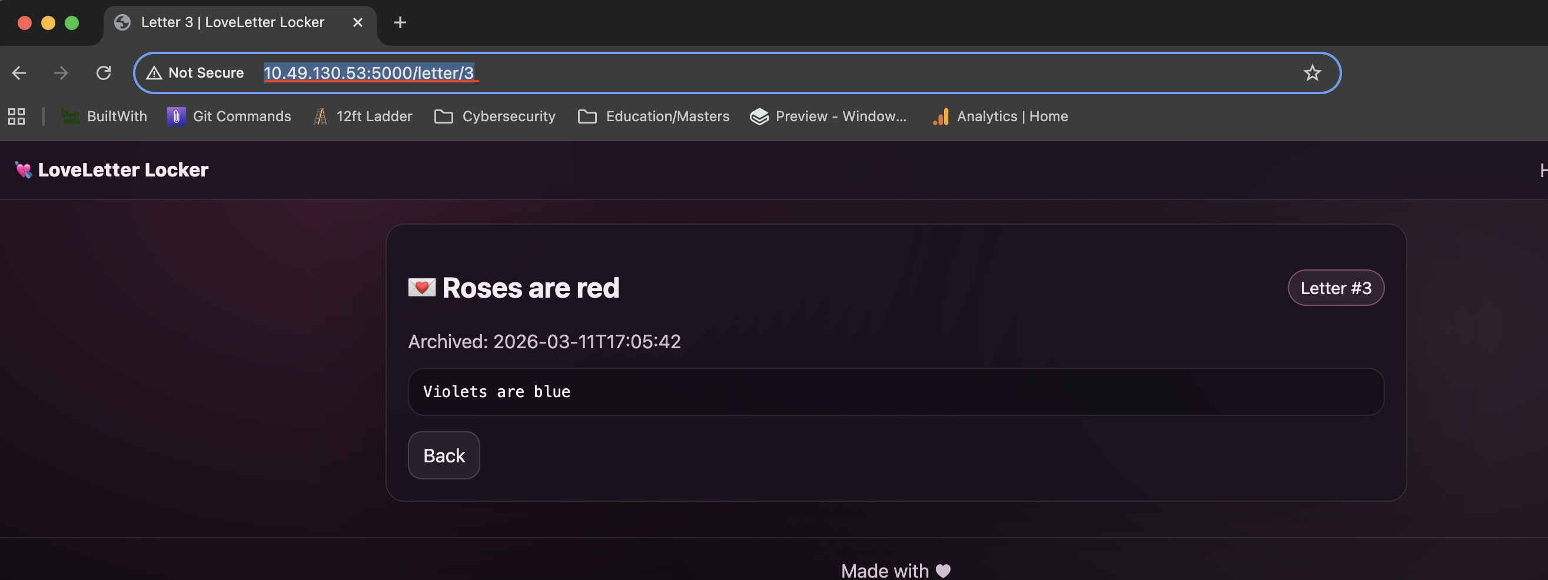
Task: Click the LoveLetter Locker header link
Action: click(x=111, y=170)
